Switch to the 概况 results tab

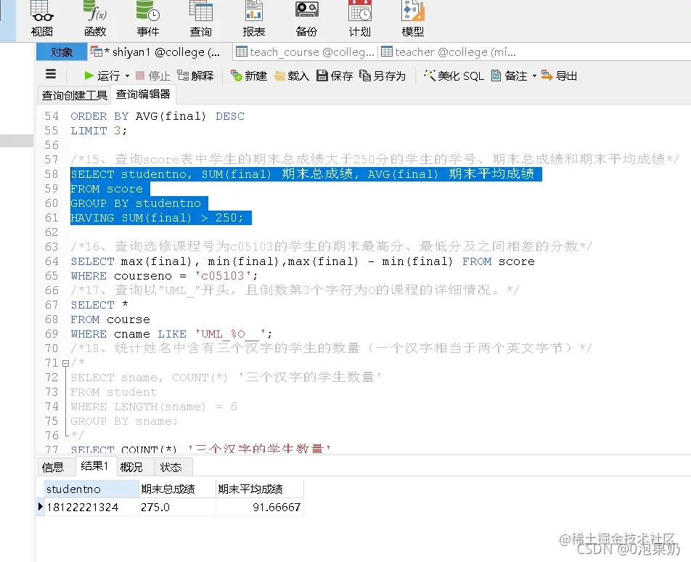[133, 467]
